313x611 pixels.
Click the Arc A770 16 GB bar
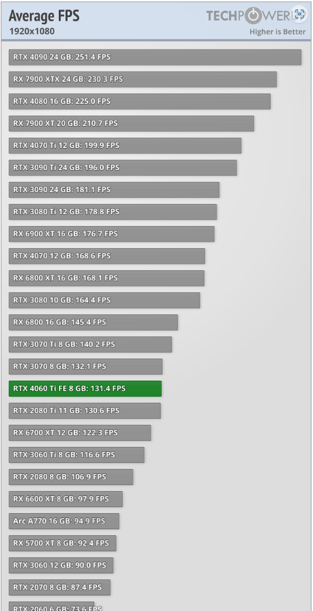(x=64, y=521)
